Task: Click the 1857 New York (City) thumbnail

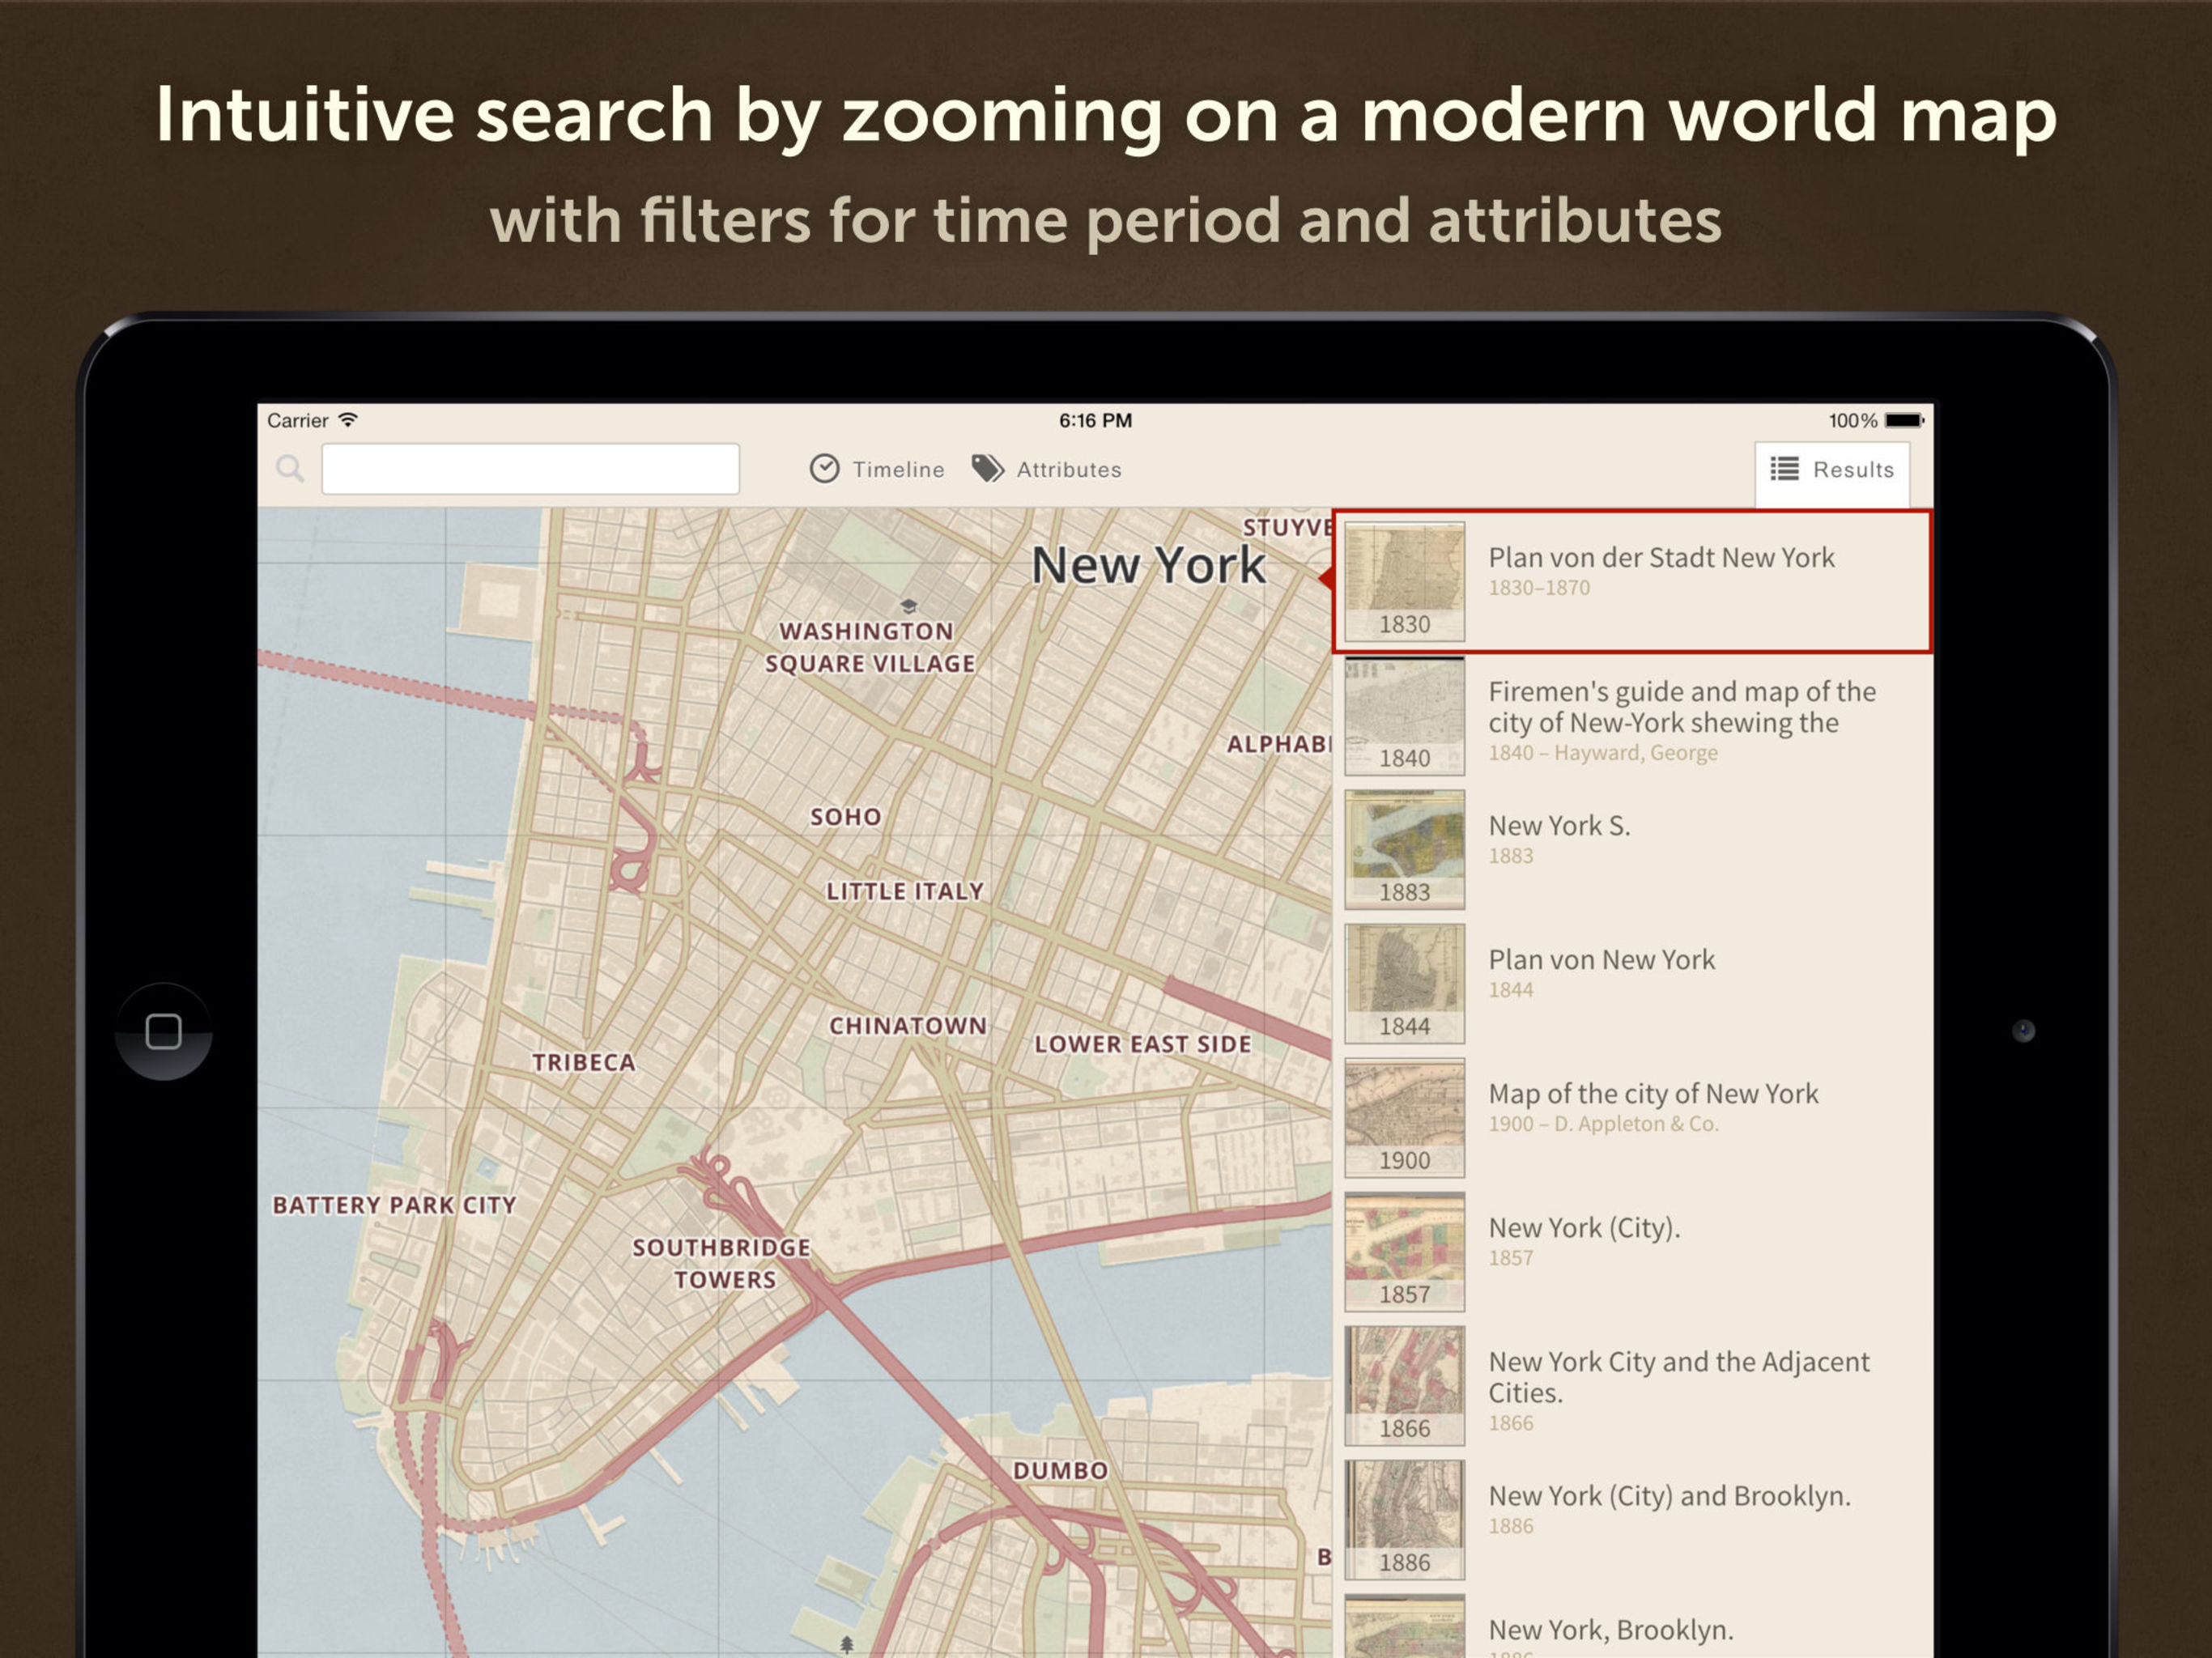Action: [1404, 1250]
